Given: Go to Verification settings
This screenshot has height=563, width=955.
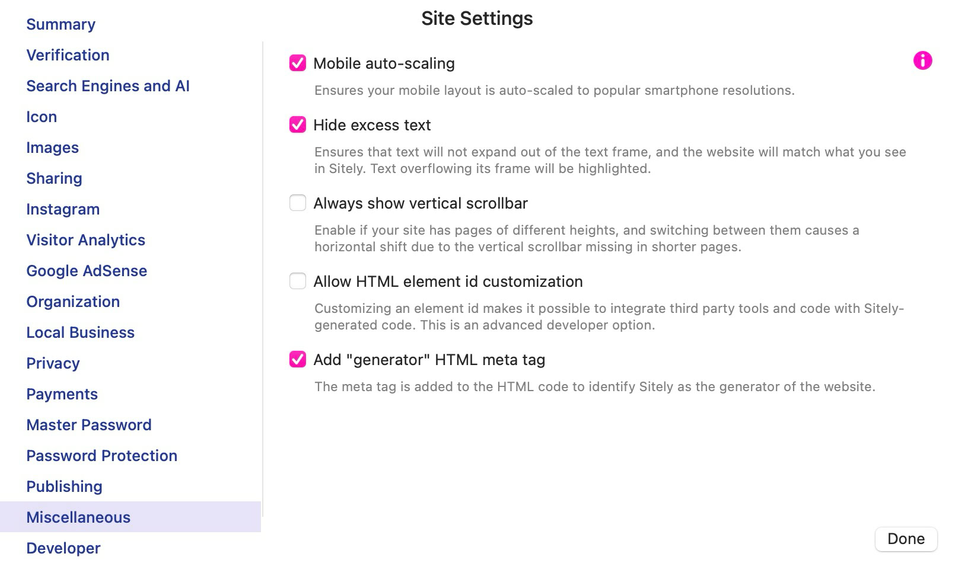Looking at the screenshot, I should [x=68, y=55].
